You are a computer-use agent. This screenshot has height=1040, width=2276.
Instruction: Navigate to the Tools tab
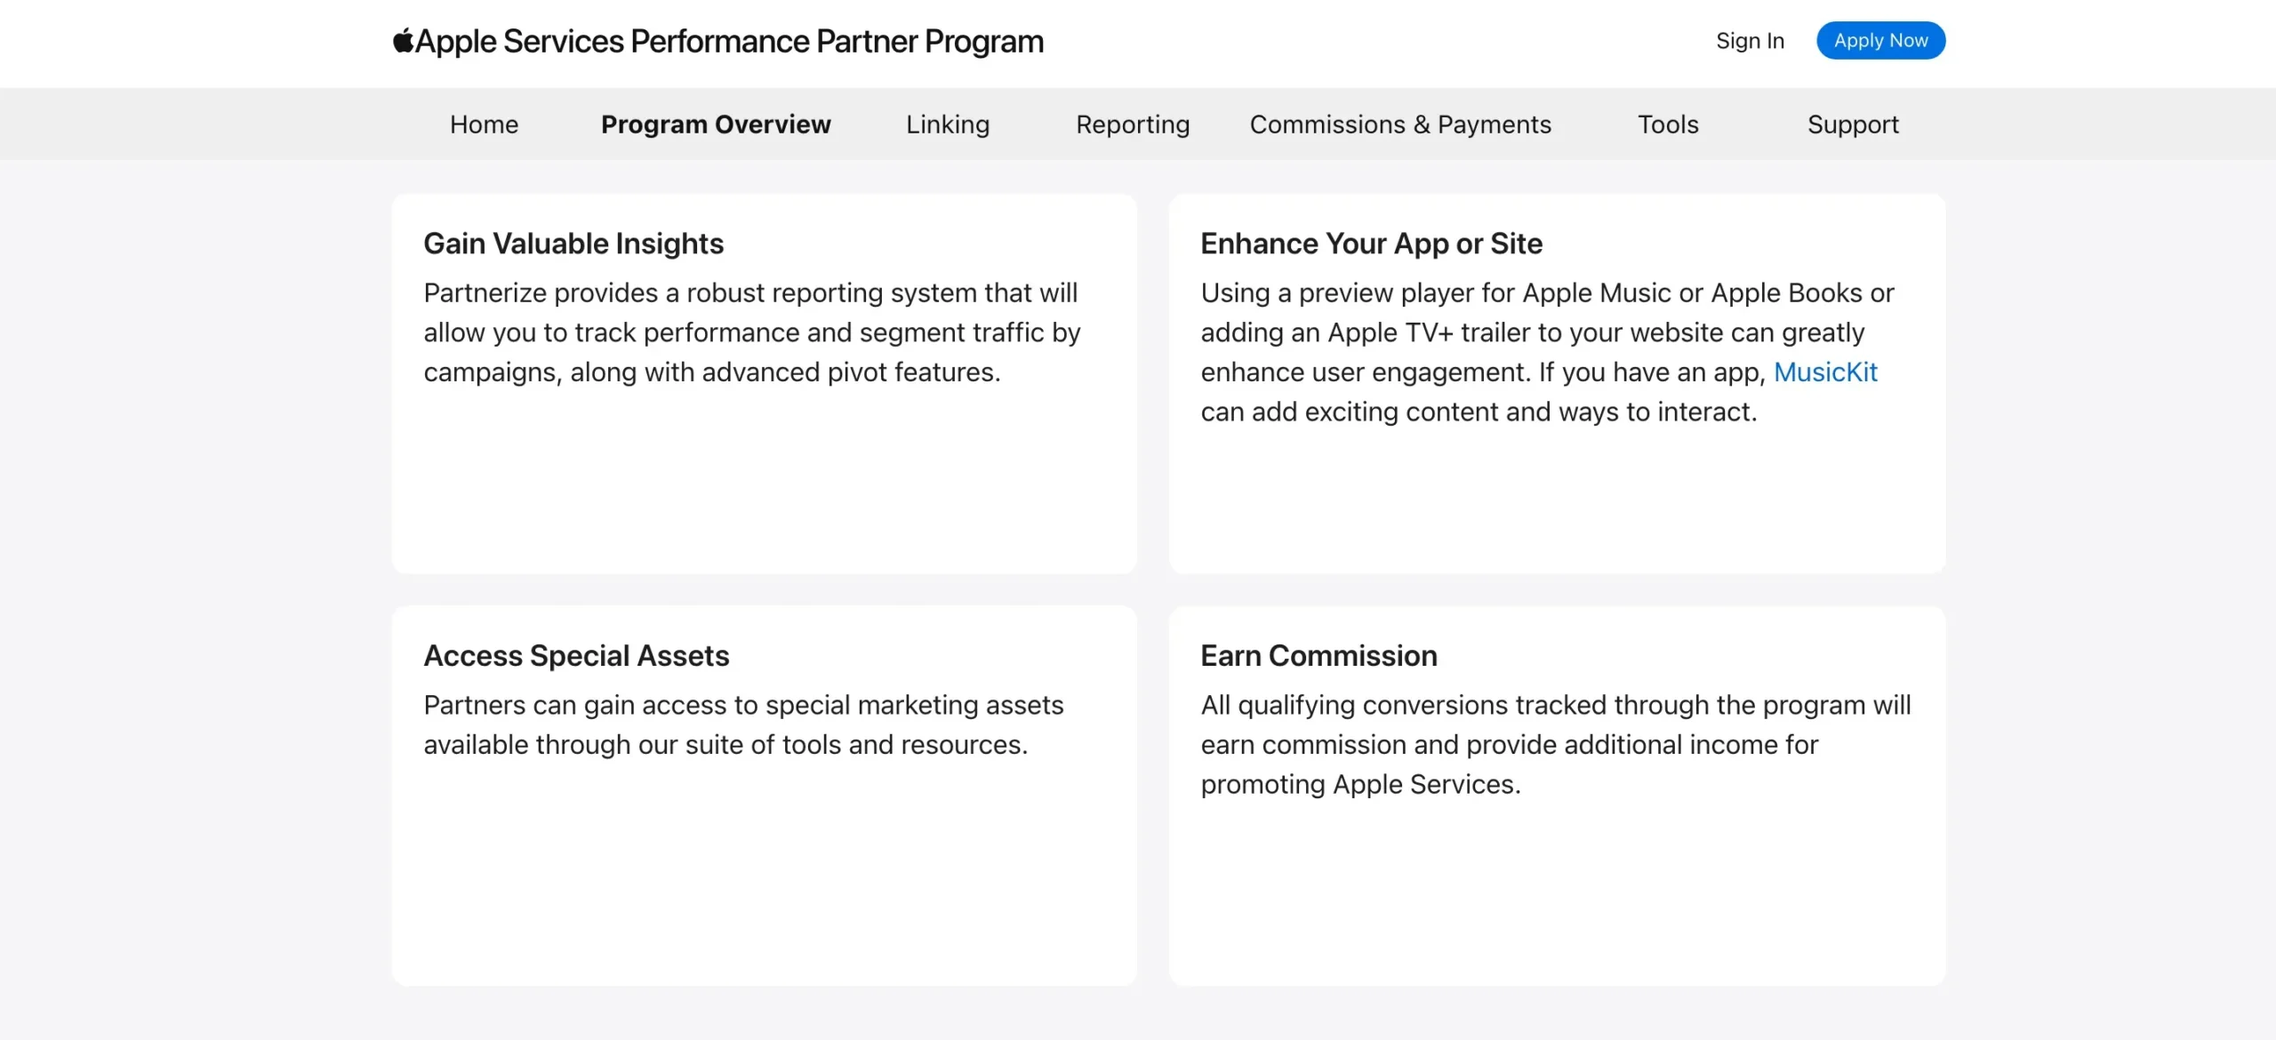pos(1668,124)
